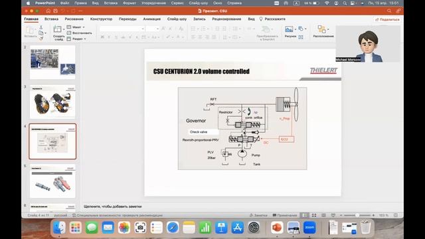Viewport: 425px width, 239px height.
Task: Click the Поделиться share button
Action: coord(387,19)
